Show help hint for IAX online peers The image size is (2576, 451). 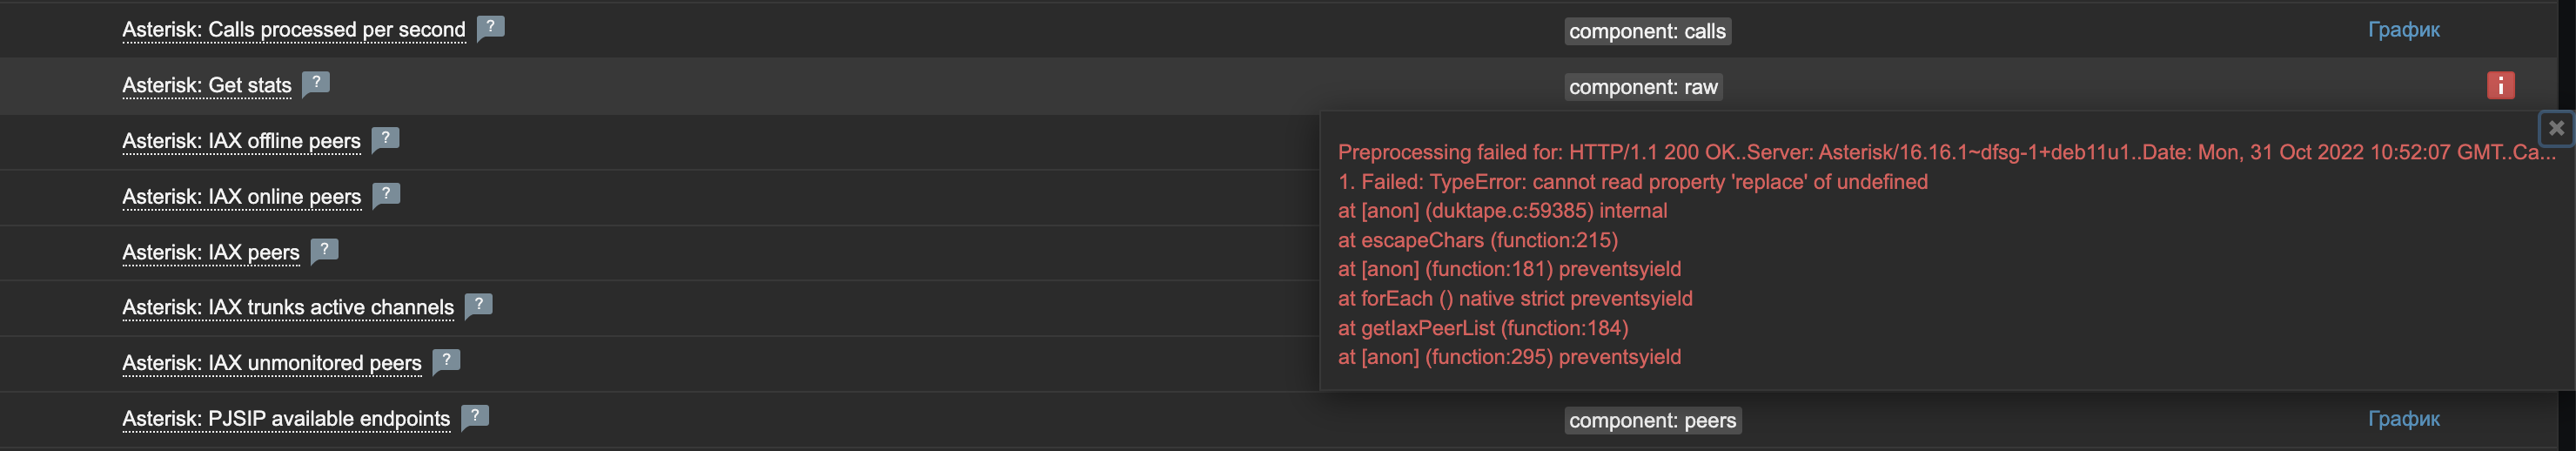[x=386, y=194]
